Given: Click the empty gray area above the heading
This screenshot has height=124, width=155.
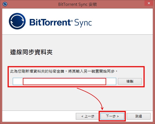Looking at the screenshot, I should pyautogui.click(x=77, y=41).
